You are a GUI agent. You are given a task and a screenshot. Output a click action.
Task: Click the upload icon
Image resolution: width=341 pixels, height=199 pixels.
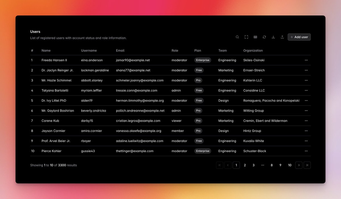(x=282, y=37)
